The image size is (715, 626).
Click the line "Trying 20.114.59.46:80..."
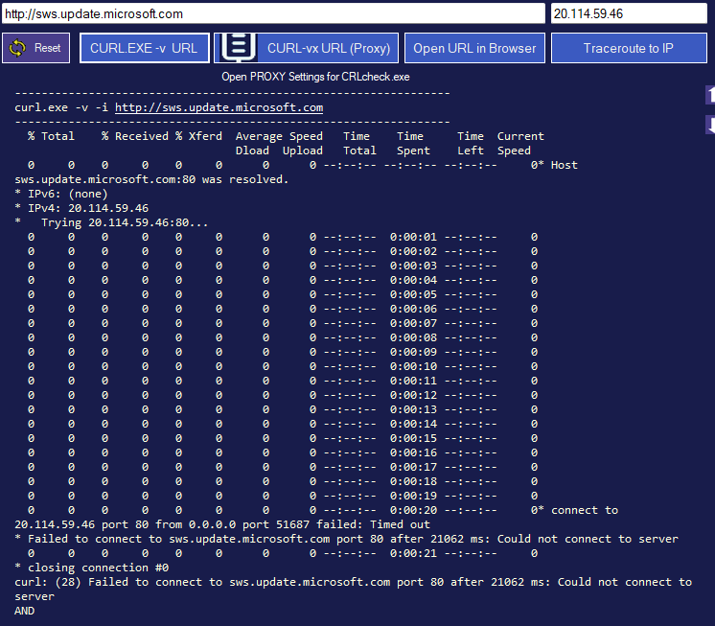point(125,223)
